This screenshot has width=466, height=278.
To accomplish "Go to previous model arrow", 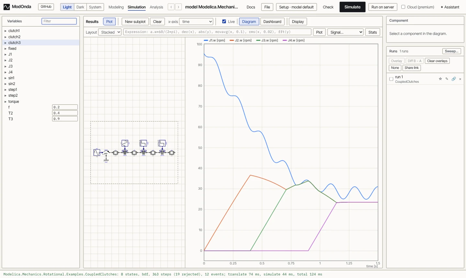I will pyautogui.click(x=171, y=7).
